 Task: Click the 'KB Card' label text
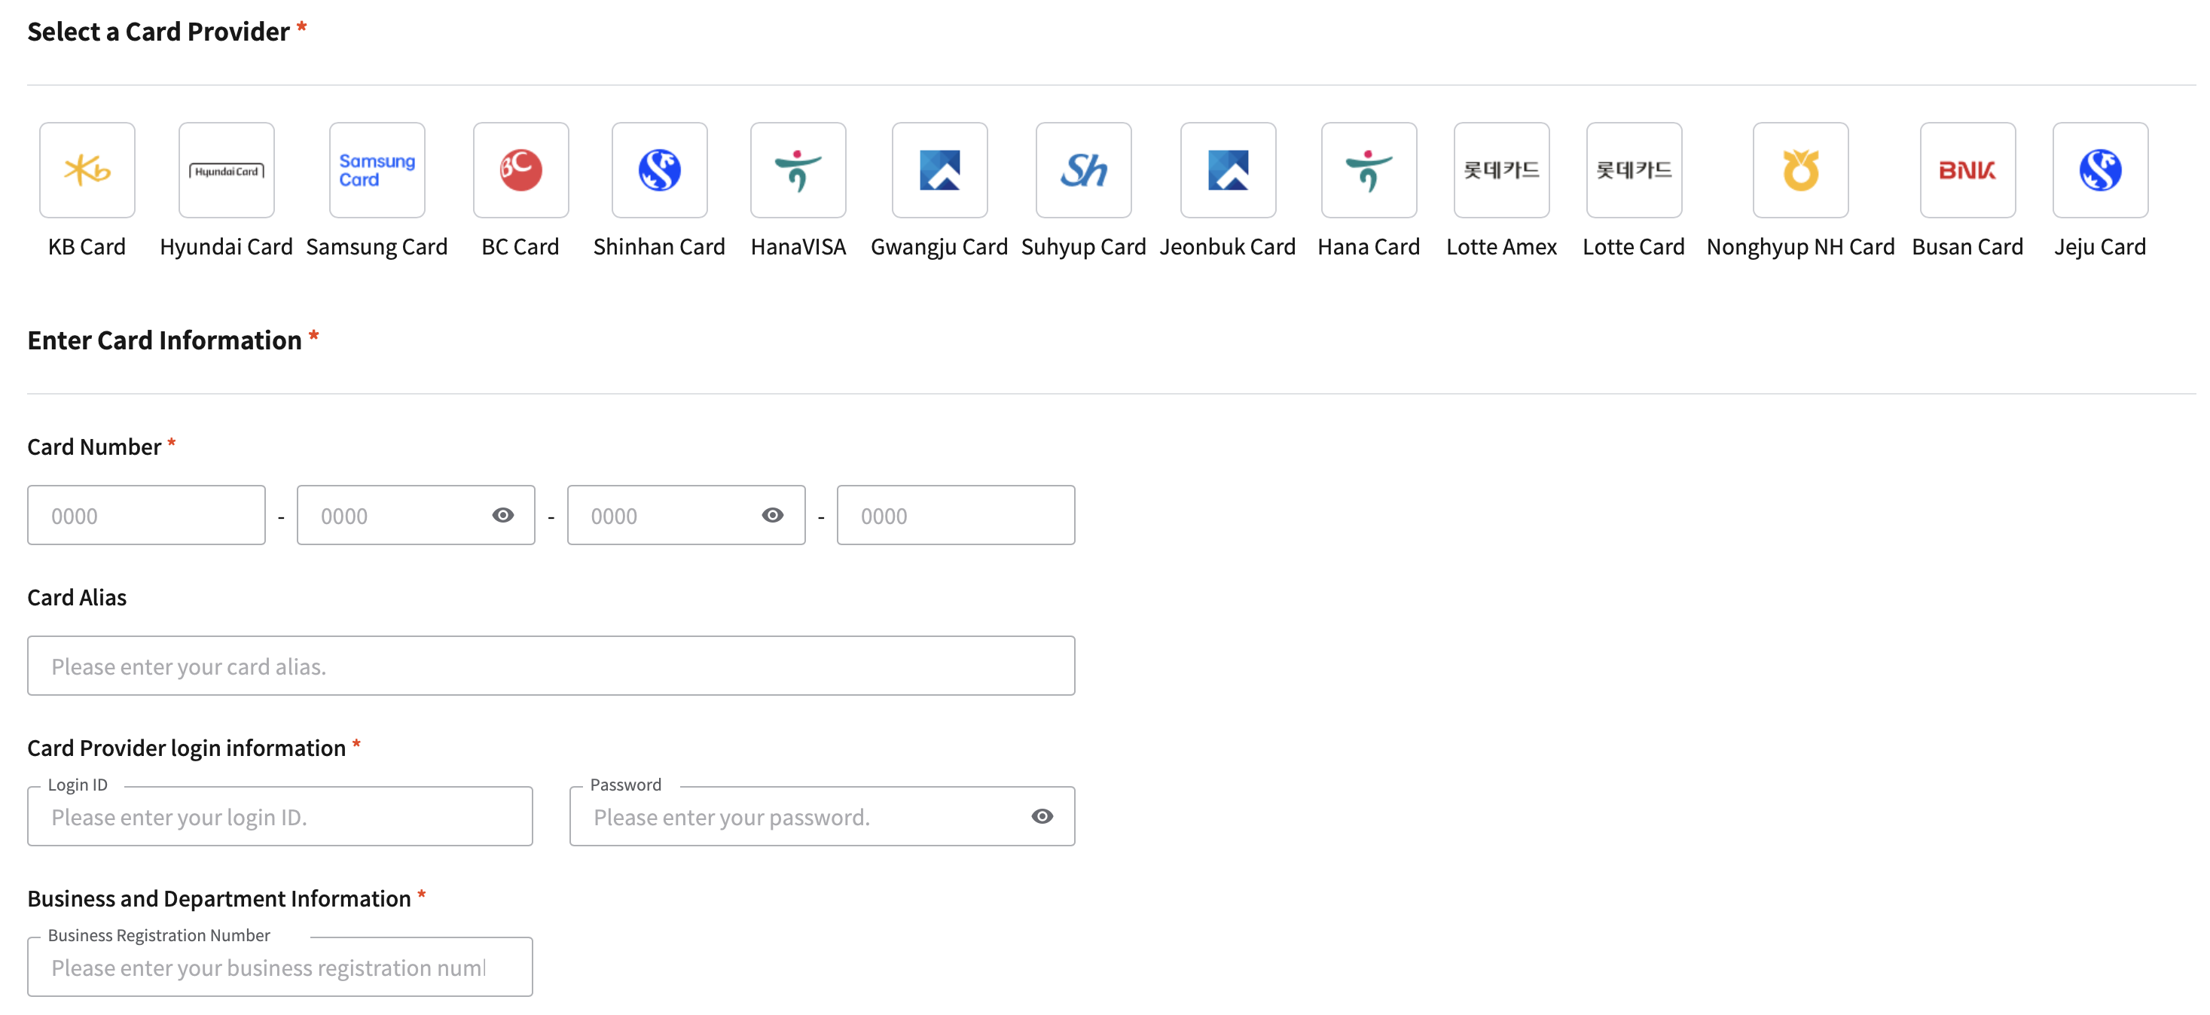[x=87, y=247]
